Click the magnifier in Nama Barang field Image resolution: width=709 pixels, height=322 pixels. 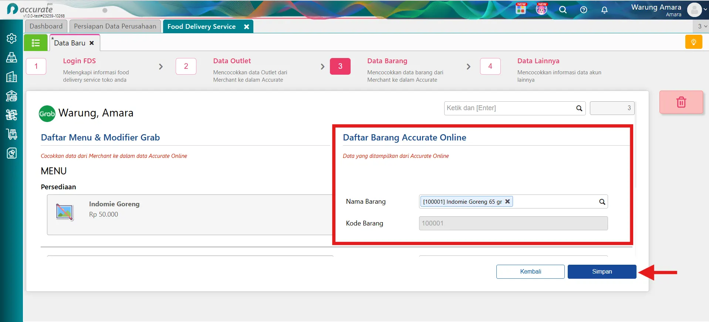602,202
